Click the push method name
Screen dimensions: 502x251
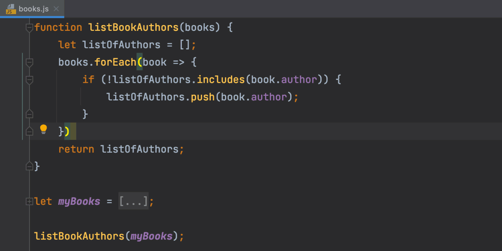point(203,97)
